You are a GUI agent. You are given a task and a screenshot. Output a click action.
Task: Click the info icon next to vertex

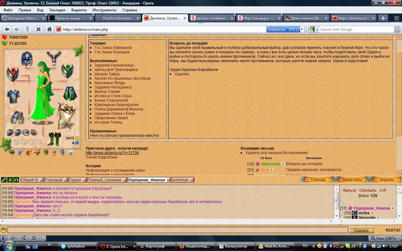pyautogui.click(x=372, y=213)
